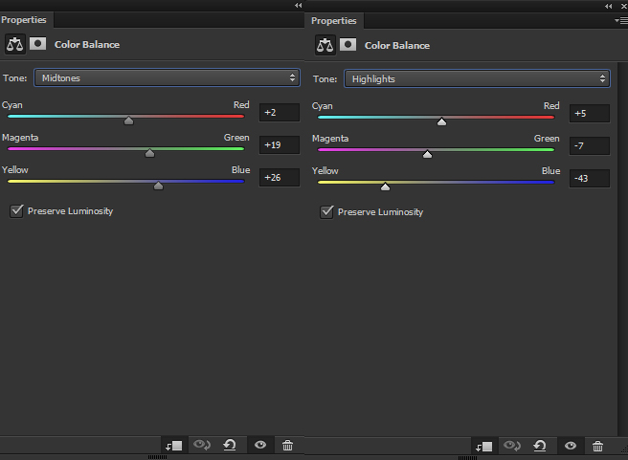Screen dimensions: 628x460
Task: Reset adjustment defaults in left panel
Action: 230,445
